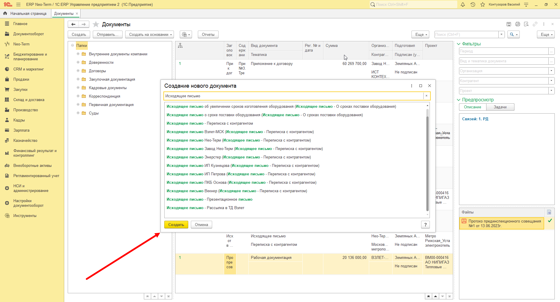Open the Создать на основании dropdown

[x=150, y=34]
